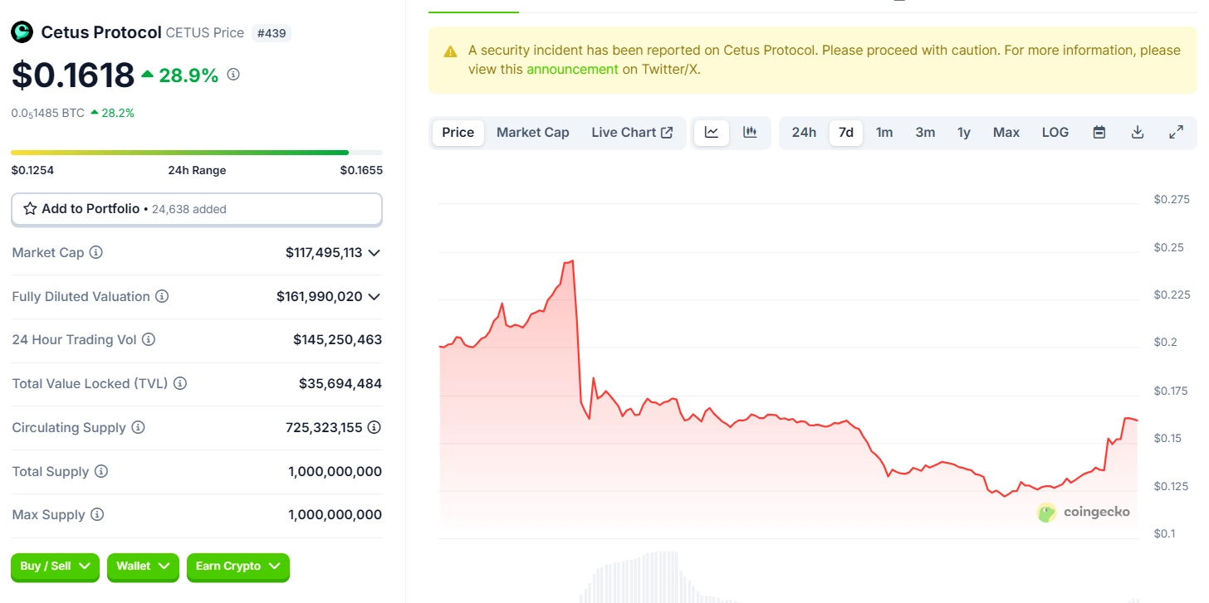Expand chart to fullscreen
The width and height of the screenshot is (1209, 603).
(x=1176, y=132)
